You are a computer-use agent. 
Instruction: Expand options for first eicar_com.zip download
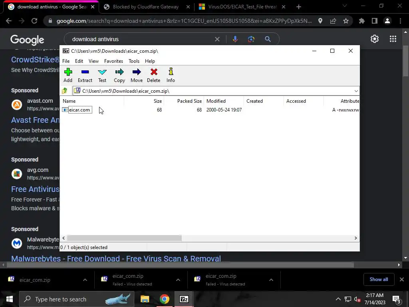[85, 280]
